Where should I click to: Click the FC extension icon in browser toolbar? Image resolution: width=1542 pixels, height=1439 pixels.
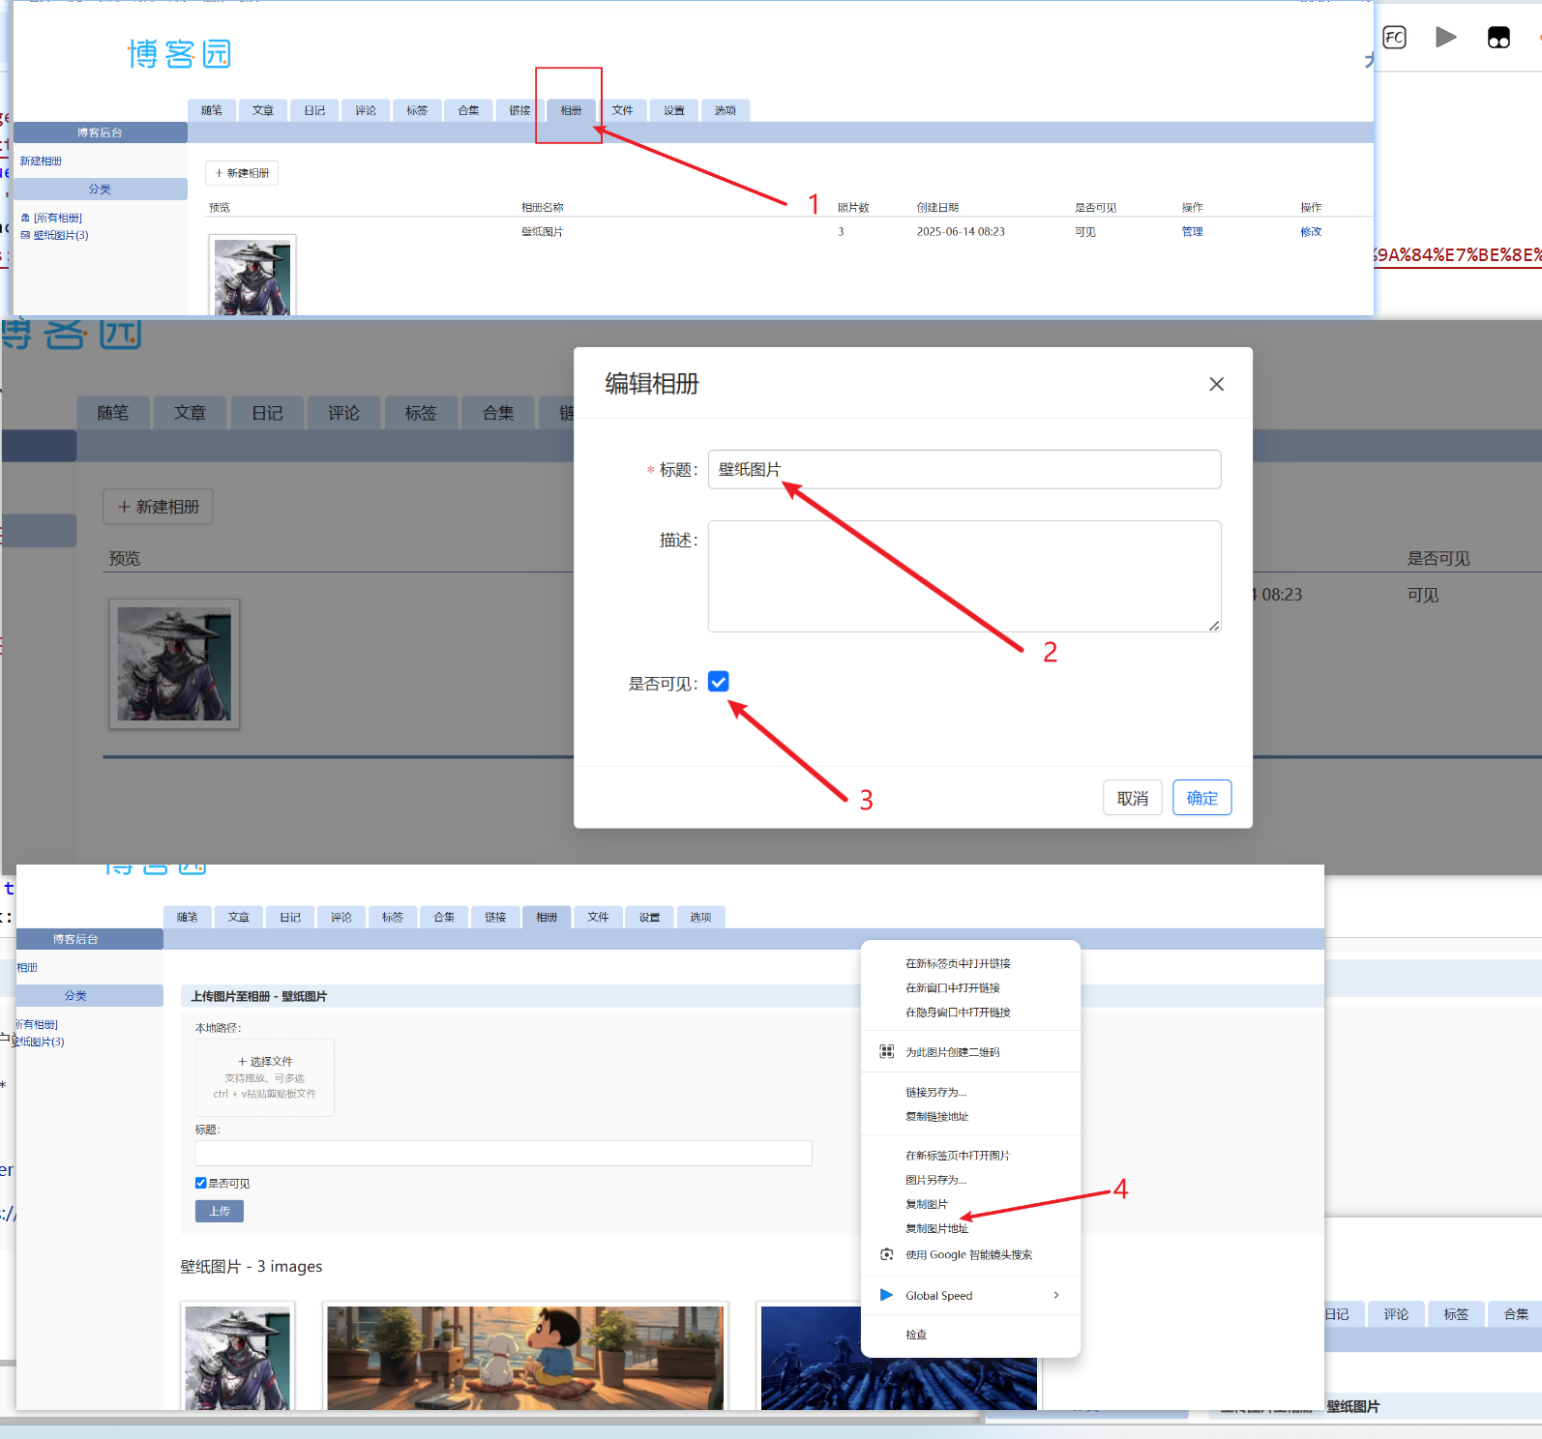coord(1394,38)
